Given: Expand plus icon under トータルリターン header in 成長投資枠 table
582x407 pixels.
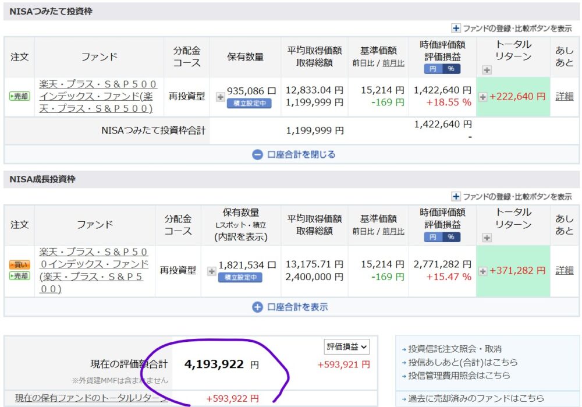Looking at the screenshot, I should coord(487,238).
